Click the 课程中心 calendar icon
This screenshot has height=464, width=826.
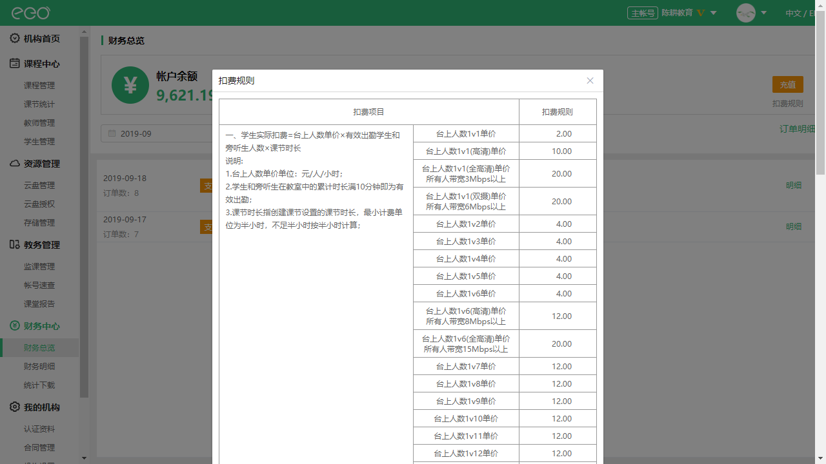coord(15,64)
